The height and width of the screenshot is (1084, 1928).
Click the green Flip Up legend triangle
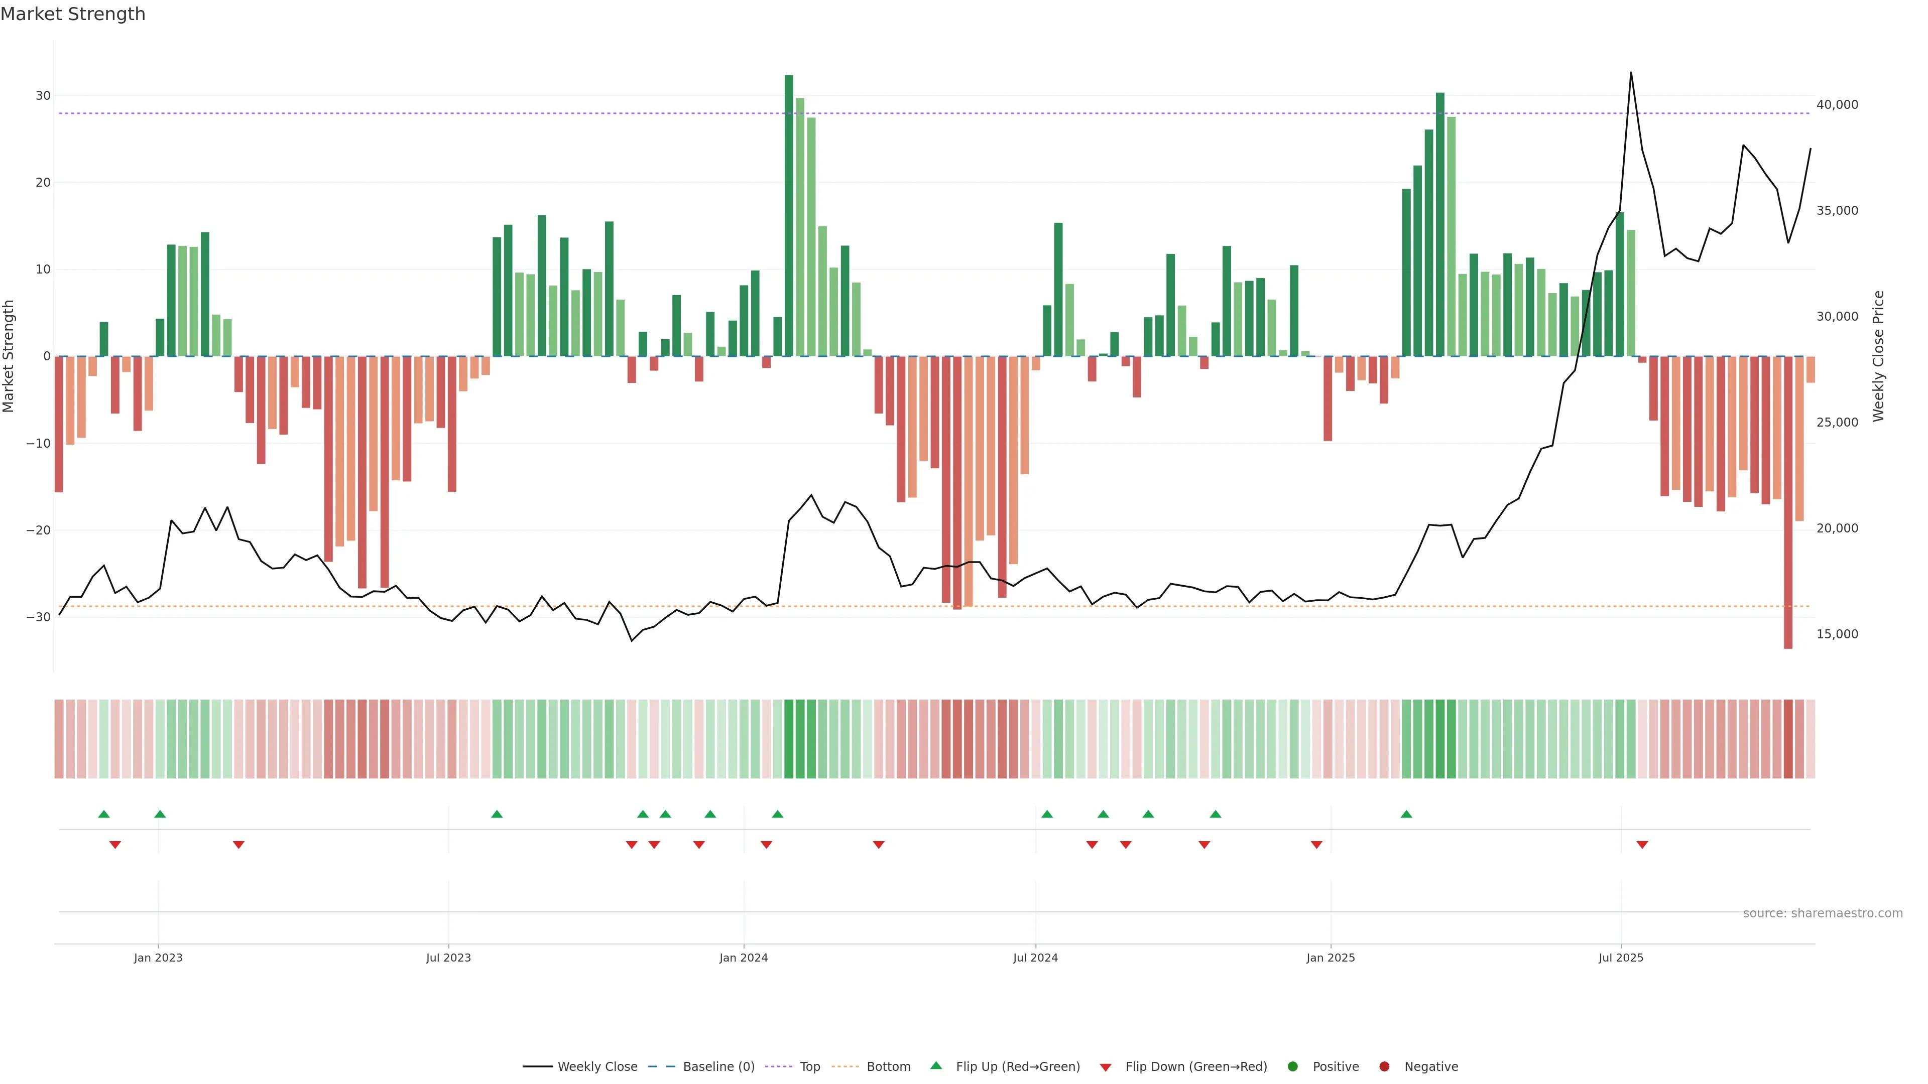[x=935, y=1065]
